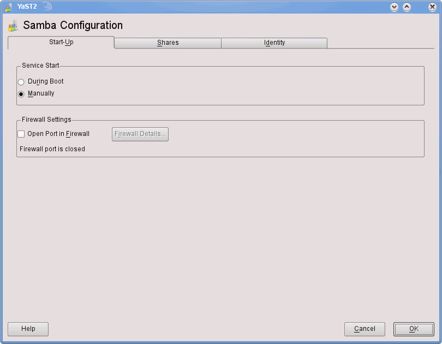Click the 'Service Start' group label

(x=40, y=66)
